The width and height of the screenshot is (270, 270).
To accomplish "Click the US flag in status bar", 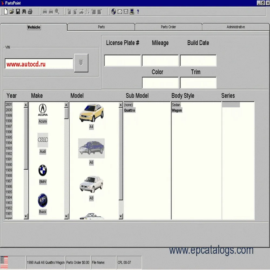I will pyautogui.click(x=4, y=262).
